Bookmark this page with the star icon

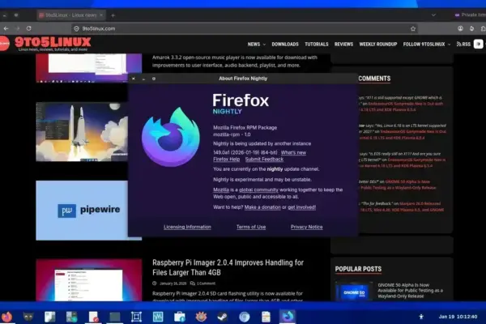click(x=413, y=29)
